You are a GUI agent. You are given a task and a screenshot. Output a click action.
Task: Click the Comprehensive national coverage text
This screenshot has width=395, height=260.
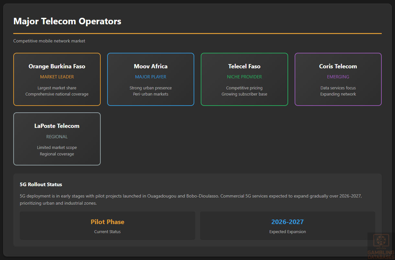pyautogui.click(x=57, y=94)
